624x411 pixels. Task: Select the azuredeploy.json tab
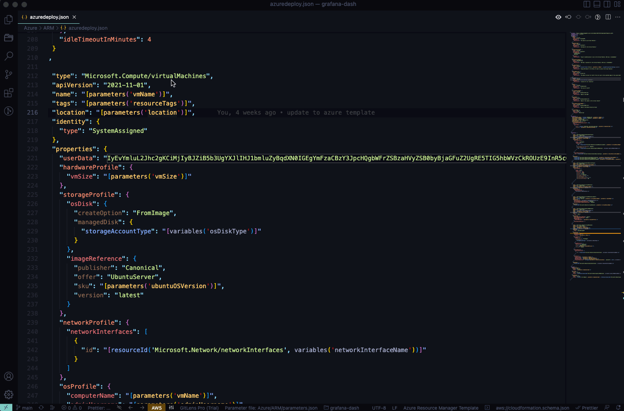49,17
